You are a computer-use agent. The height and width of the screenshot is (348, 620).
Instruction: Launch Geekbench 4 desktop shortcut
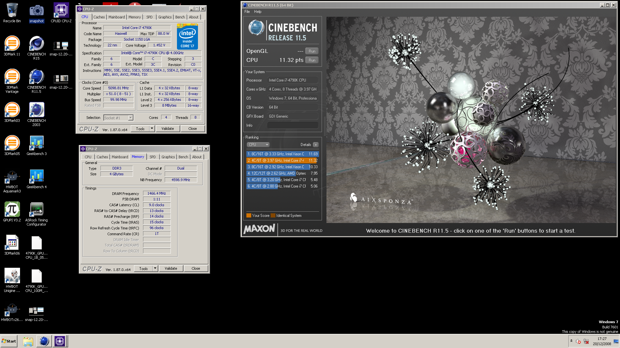point(36,179)
